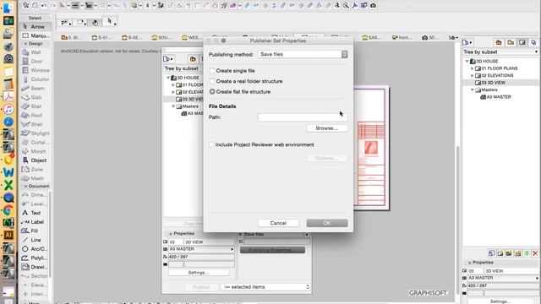Viewport: 541px width, 304px height.
Task: Expand 01 FLOOR PLANS in Navigator
Action: click(473, 68)
